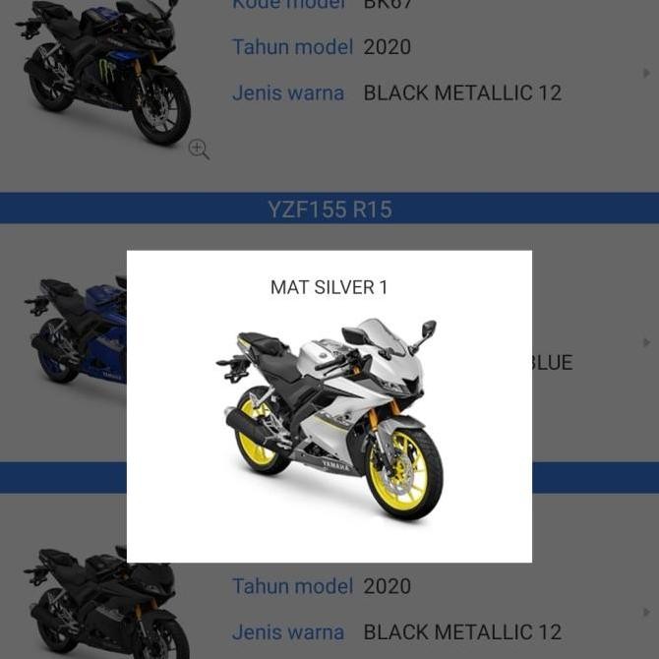This screenshot has width=659, height=659.
Task: Open the arrow on the bottom BLACK METALLIC row
Action: (646, 613)
